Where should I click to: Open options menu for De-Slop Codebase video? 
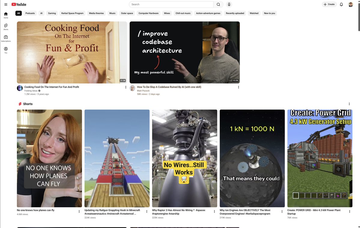coord(238,87)
